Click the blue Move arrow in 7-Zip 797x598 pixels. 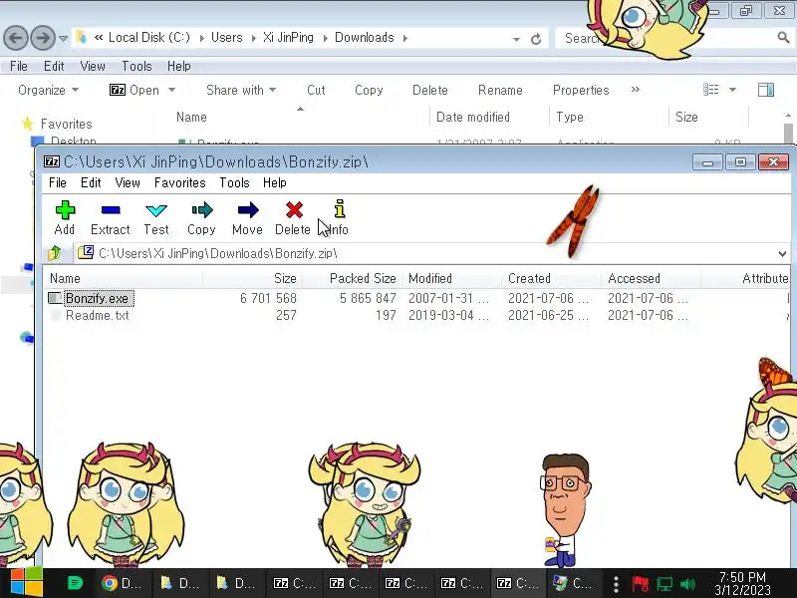pyautogui.click(x=248, y=209)
